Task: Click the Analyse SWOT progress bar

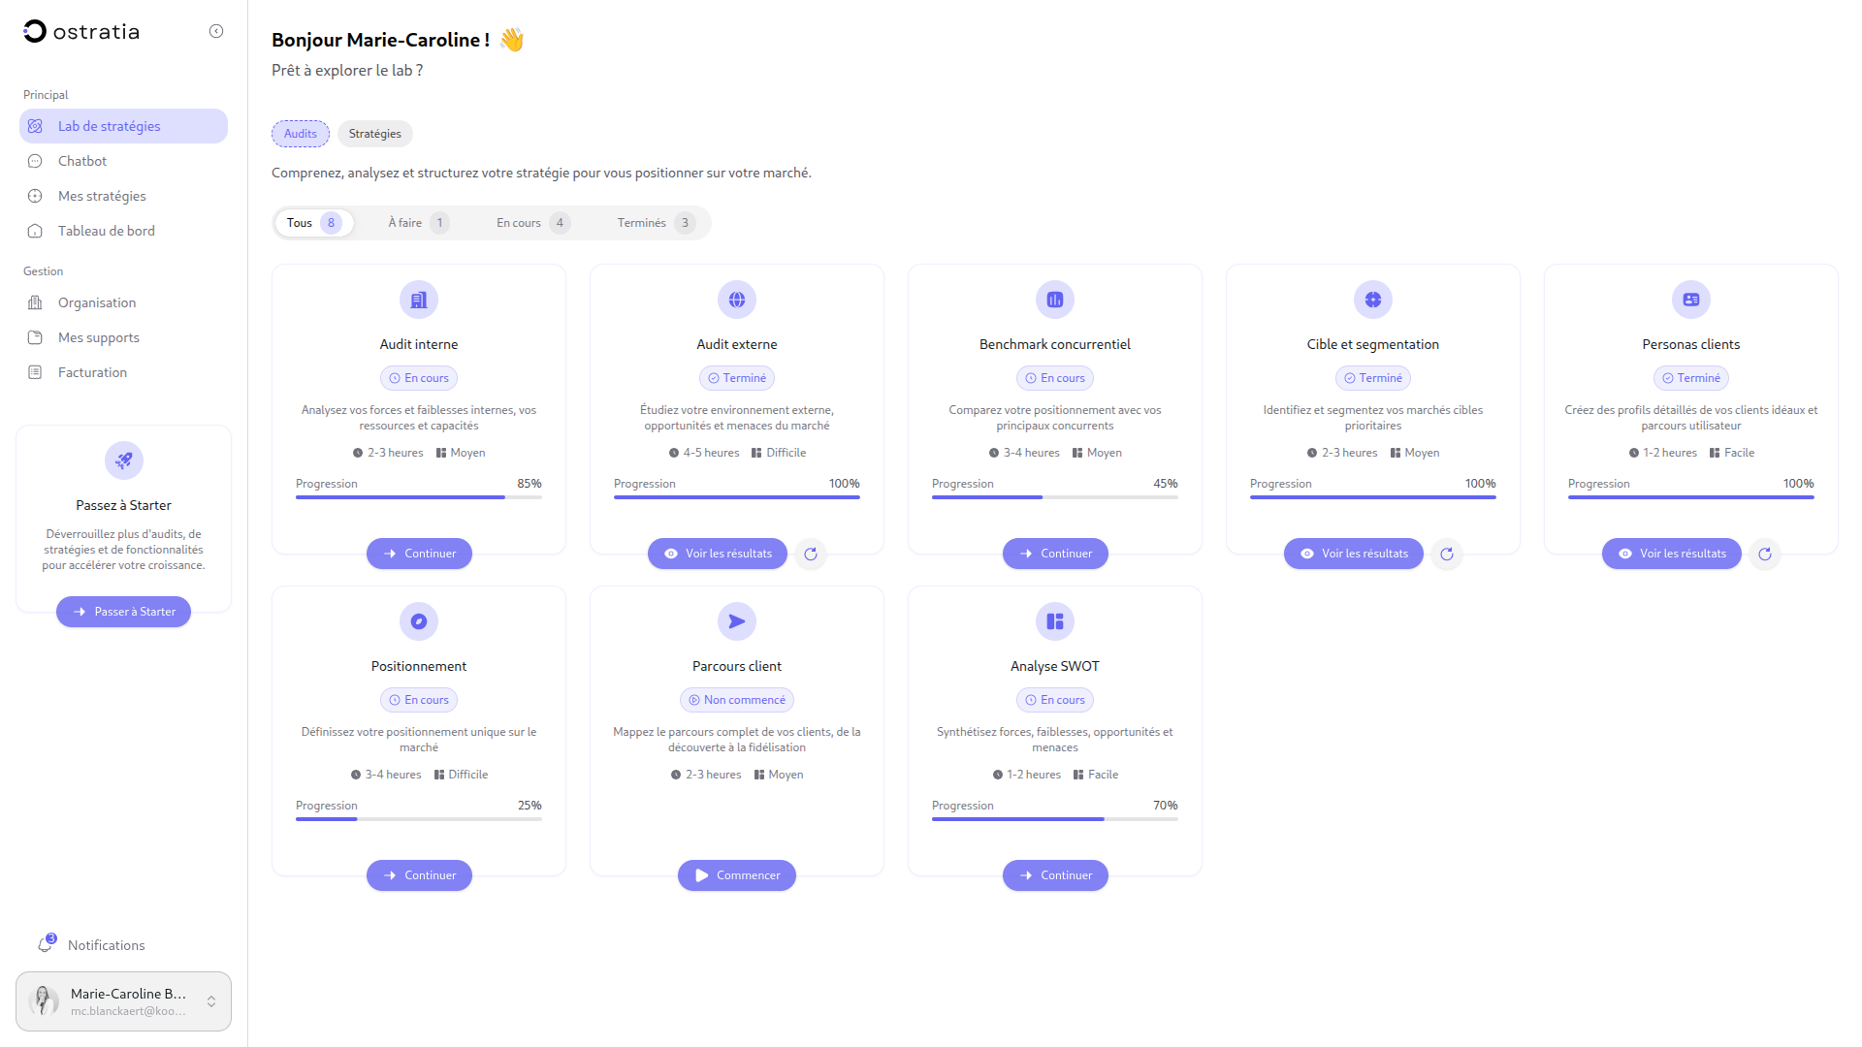Action: coord(1055,819)
